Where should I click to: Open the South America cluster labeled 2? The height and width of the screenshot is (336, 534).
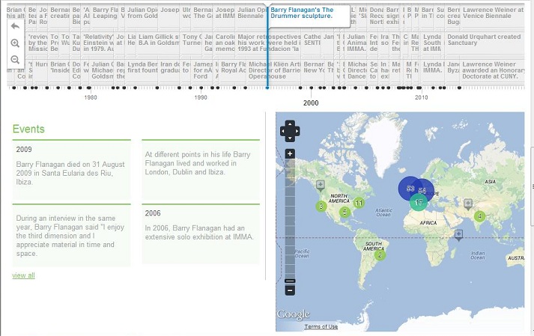380,254
